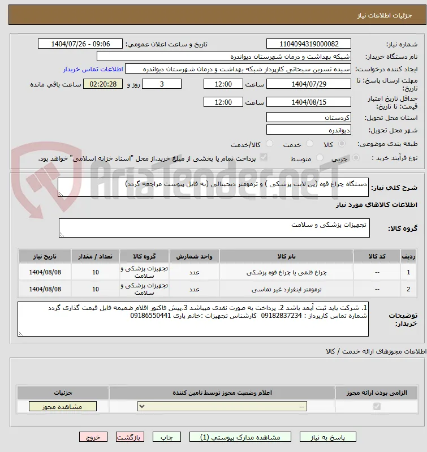Click the پاسخ به نیاز button
Screen dimensions: 427x452
click(x=327, y=437)
